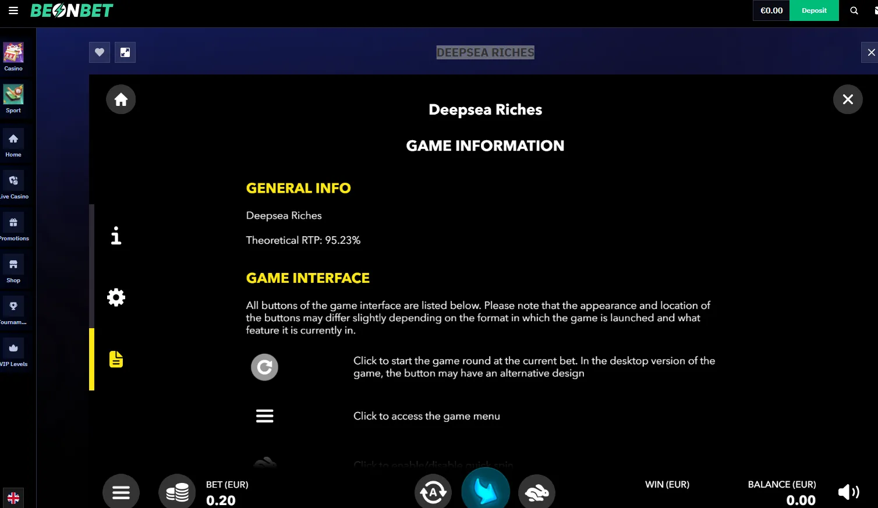Mute the game sound

point(848,492)
